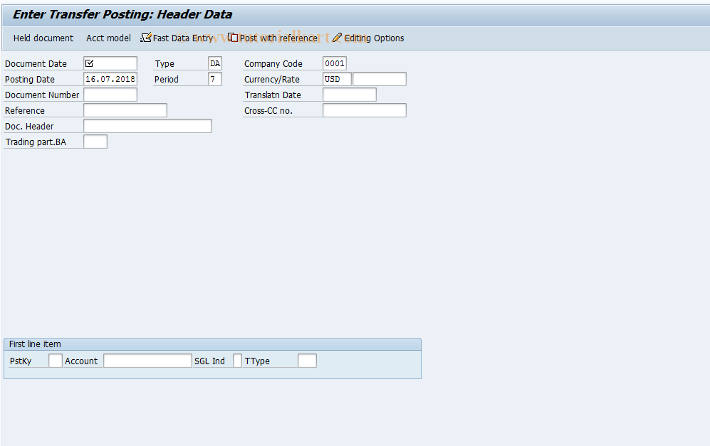Select the Account field under First line item

point(147,360)
